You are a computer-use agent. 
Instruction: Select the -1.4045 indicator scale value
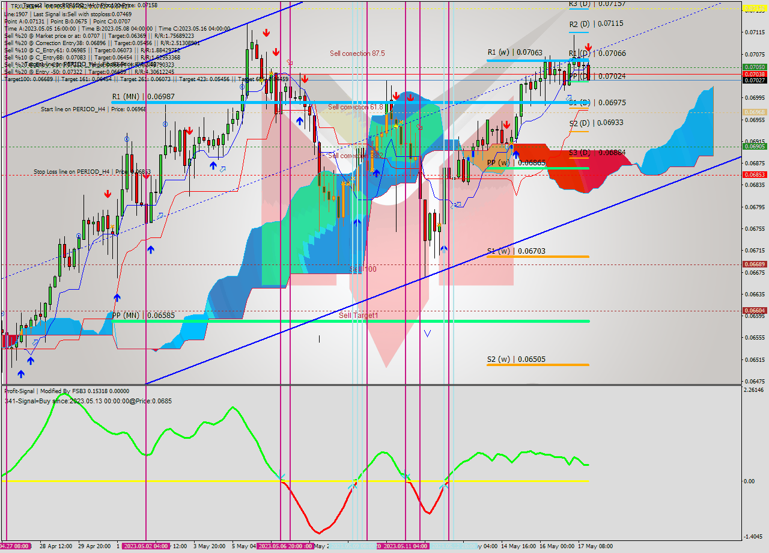(x=754, y=537)
